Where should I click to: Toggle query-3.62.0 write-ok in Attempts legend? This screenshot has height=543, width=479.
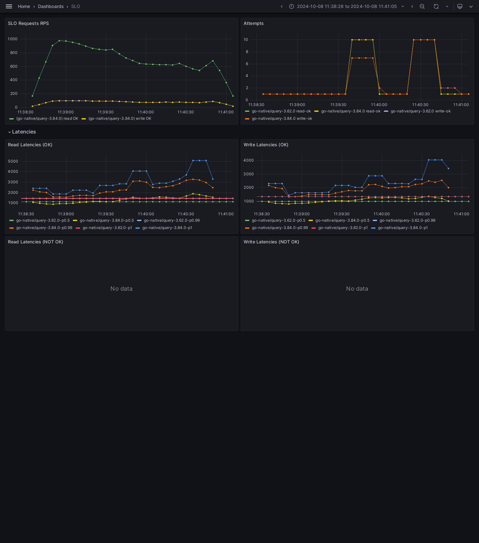tap(421, 111)
